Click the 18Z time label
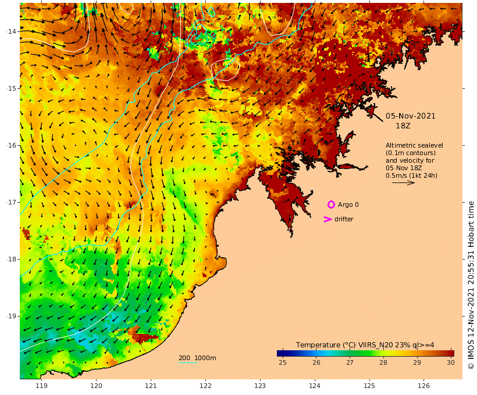The image size is (477, 395). (x=403, y=126)
